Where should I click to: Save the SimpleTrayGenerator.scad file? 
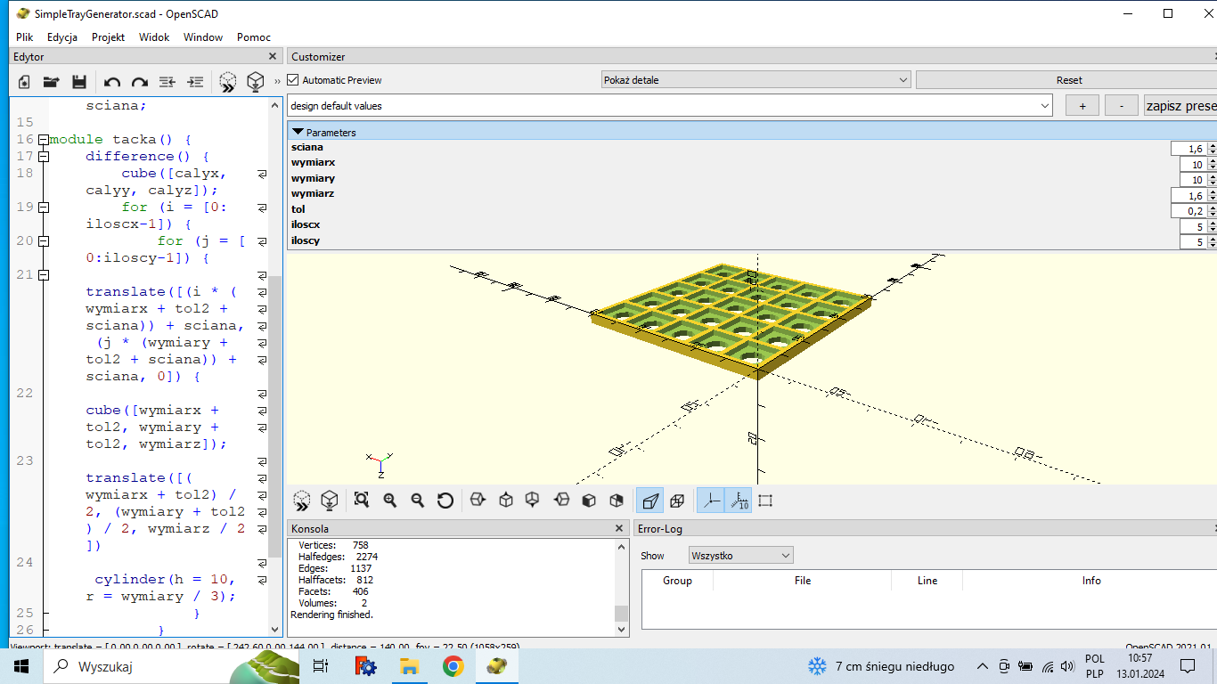point(79,81)
